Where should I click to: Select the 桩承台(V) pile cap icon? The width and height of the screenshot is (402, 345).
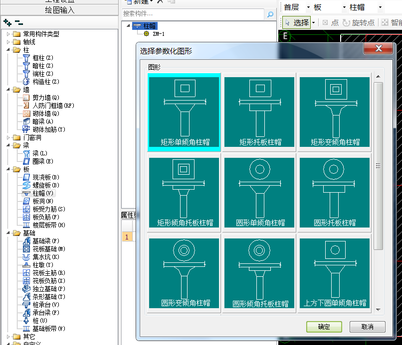26,305
